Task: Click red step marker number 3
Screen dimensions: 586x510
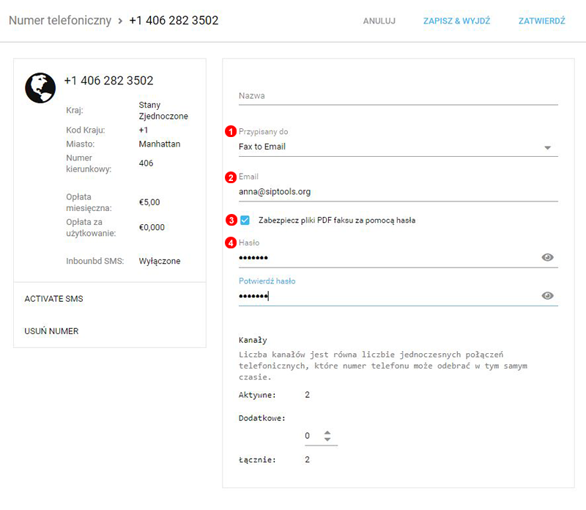Action: [231, 220]
